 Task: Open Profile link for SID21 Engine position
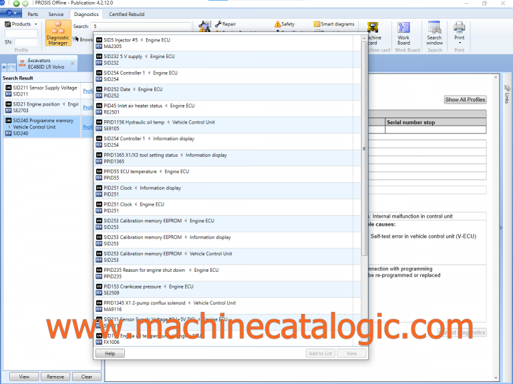click(88, 108)
